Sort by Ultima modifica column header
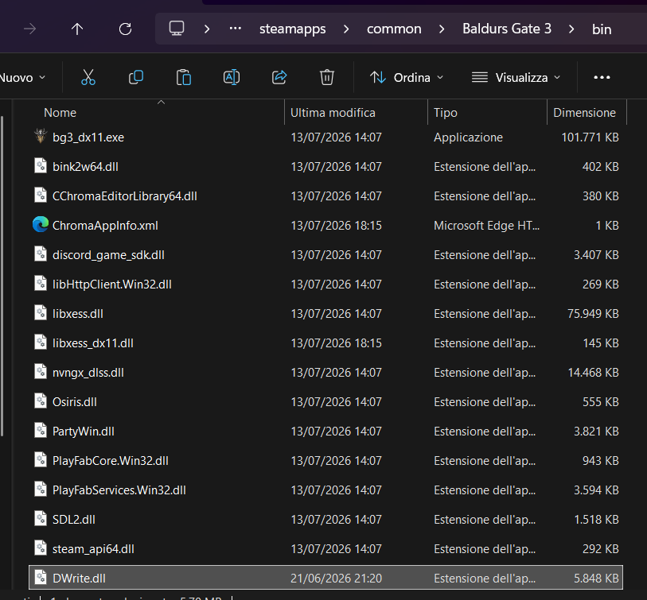Viewport: 647px width, 600px height. (x=333, y=113)
